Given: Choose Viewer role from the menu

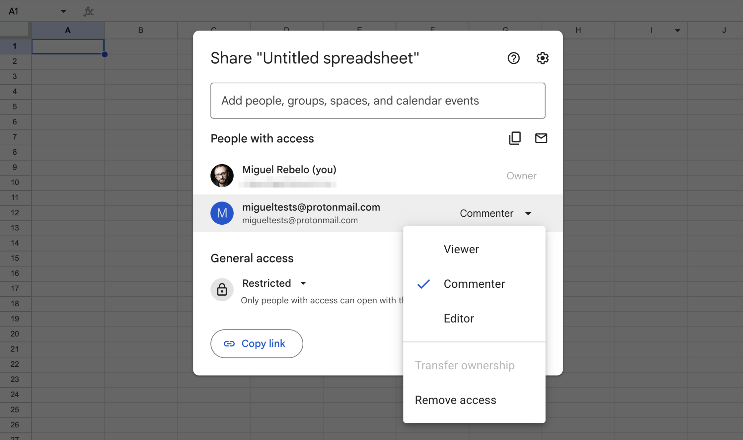Looking at the screenshot, I should point(474,249).
